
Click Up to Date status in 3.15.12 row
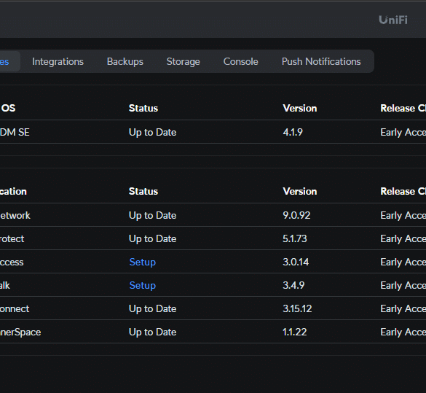pos(153,309)
